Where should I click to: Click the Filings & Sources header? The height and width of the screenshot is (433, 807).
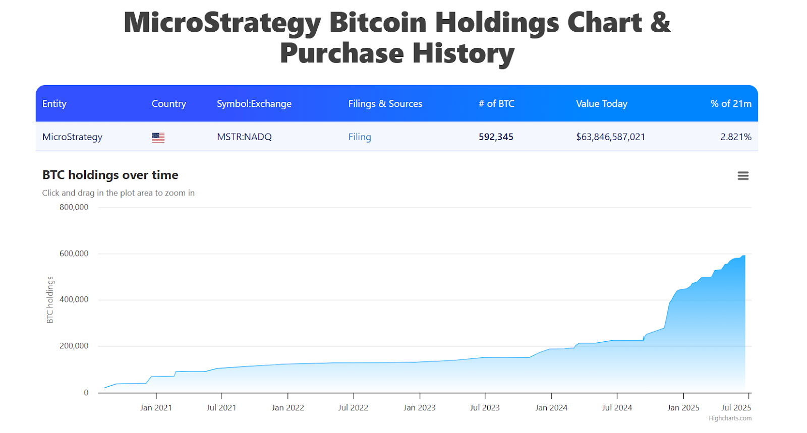pyautogui.click(x=385, y=104)
